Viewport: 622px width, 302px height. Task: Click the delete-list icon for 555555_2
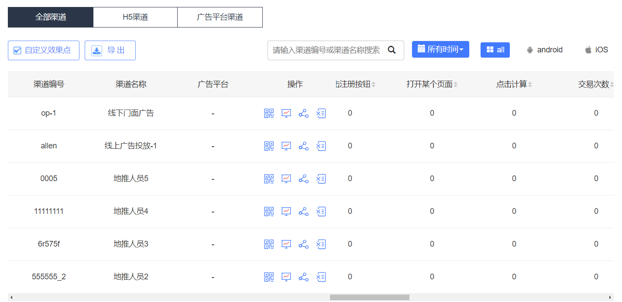[x=321, y=277]
